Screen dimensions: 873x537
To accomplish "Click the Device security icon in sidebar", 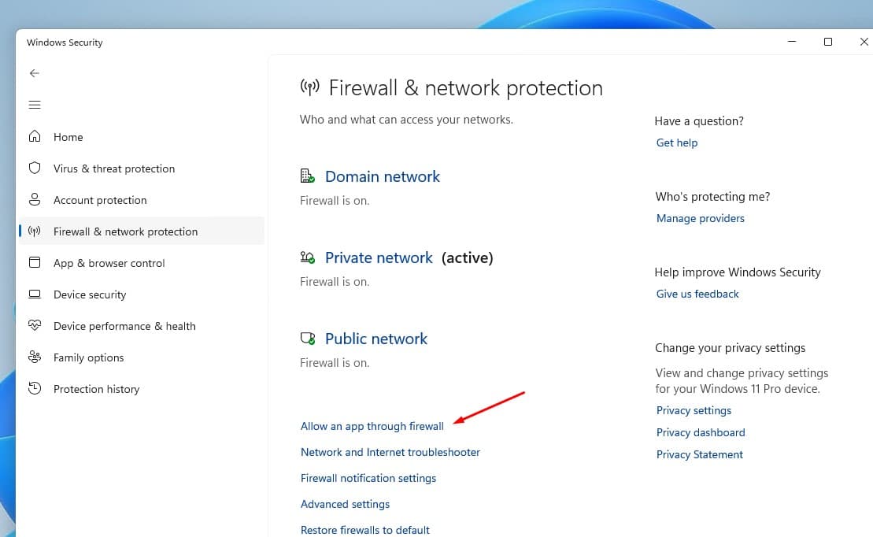I will click(35, 294).
